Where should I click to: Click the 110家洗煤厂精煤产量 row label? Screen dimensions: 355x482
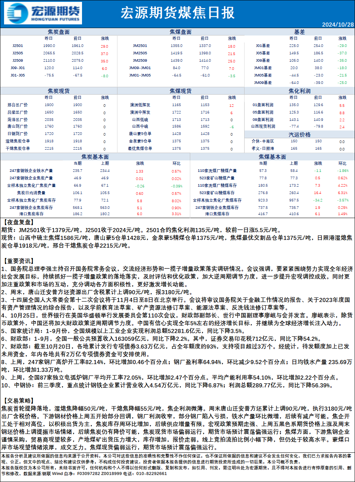[x=217, y=171]
